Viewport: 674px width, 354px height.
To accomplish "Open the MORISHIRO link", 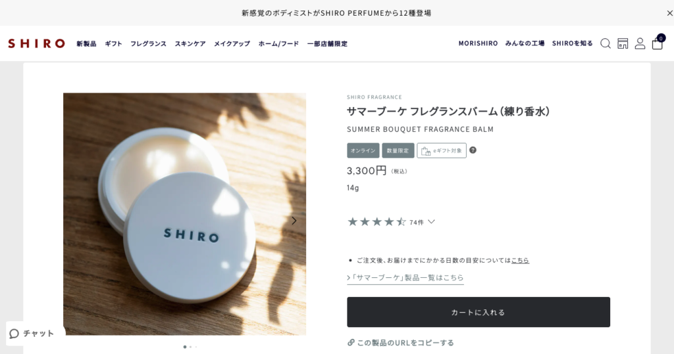I will point(478,43).
